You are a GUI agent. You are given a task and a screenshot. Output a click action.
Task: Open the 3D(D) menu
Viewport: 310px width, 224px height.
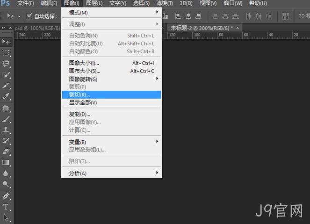pos(186,3)
